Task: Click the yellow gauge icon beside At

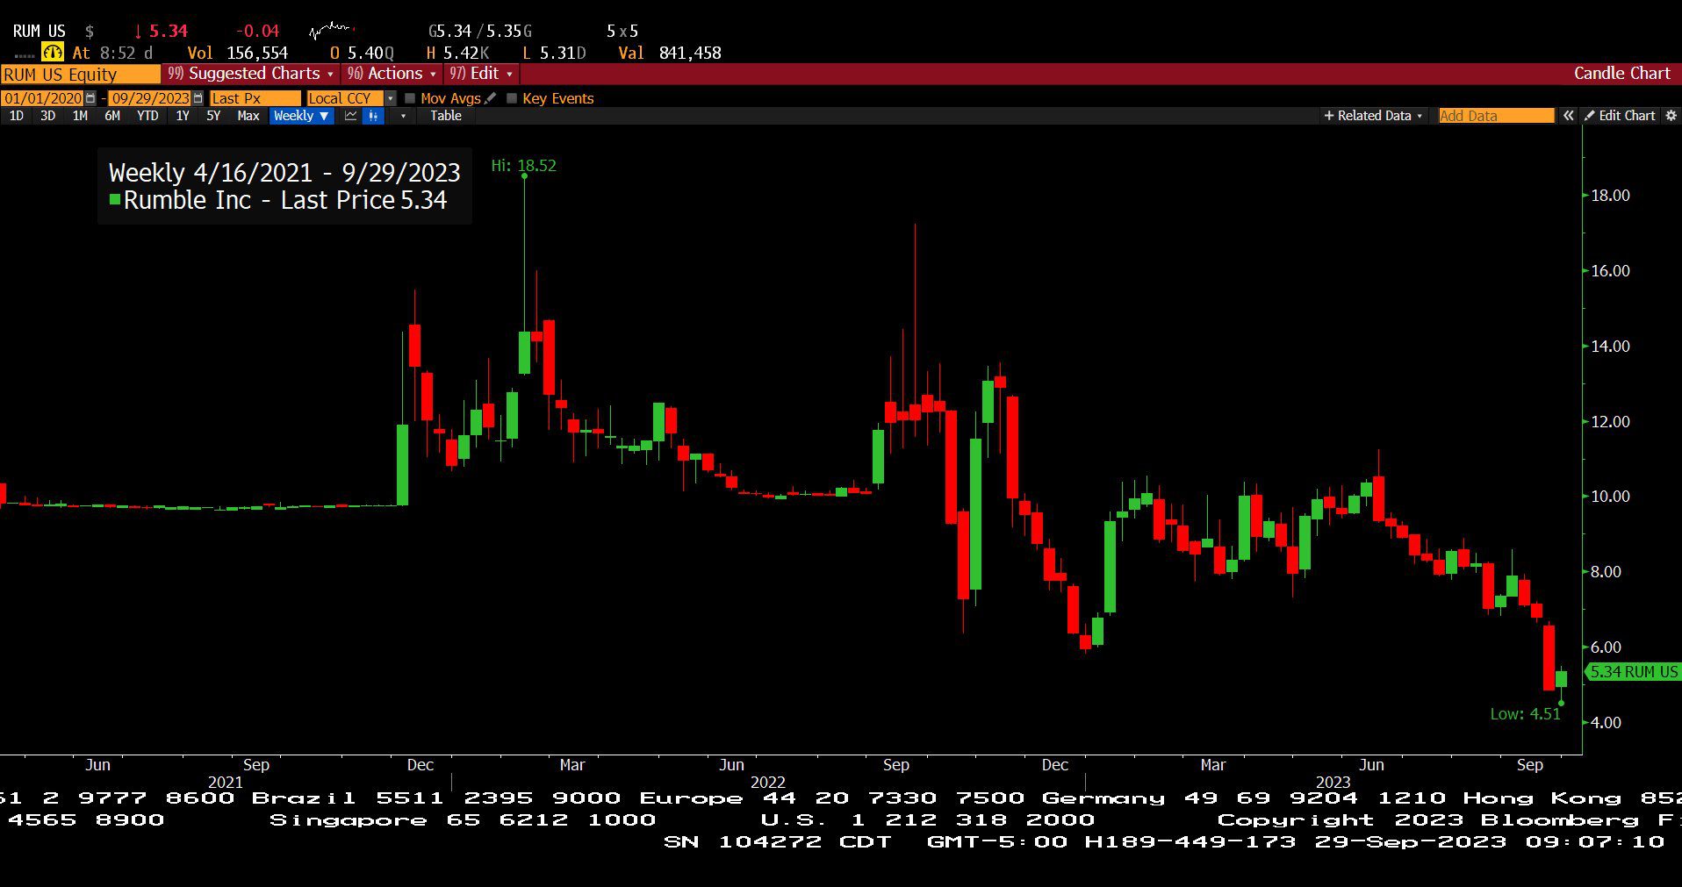Action: (x=52, y=53)
